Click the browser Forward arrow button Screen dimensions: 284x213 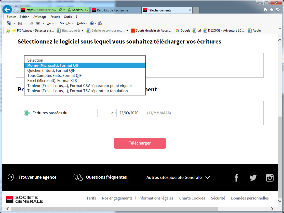click(x=16, y=10)
